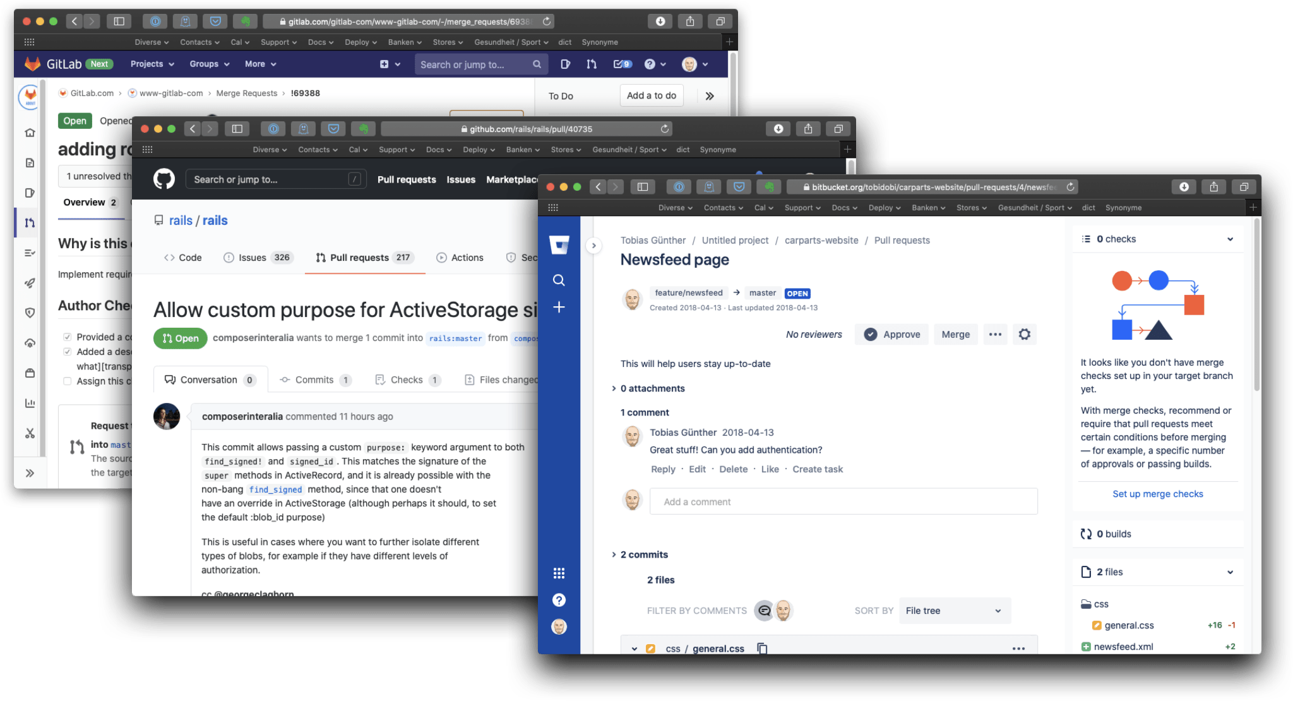Screen dimensions: 1293x701
Task: Collapse the 0 checks panel chevron
Action: [x=1230, y=239]
